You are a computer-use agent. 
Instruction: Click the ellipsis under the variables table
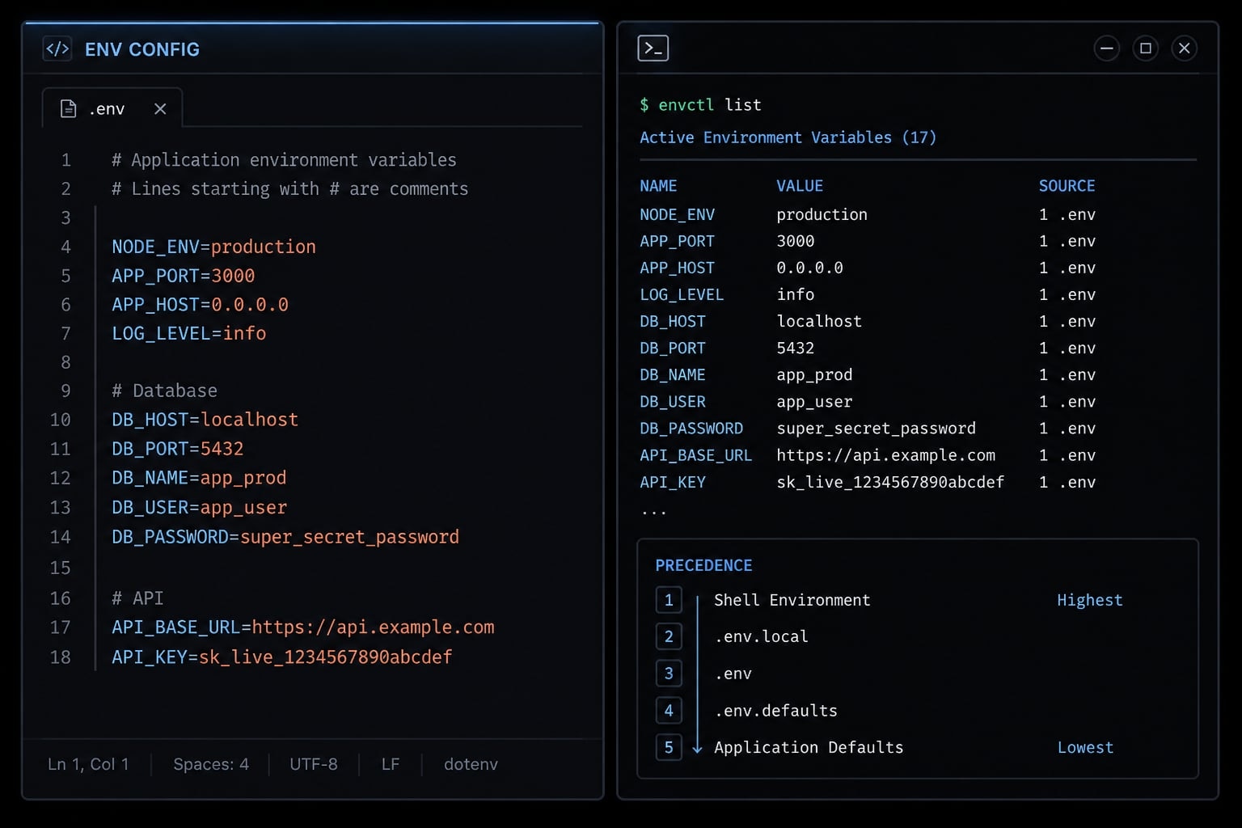653,512
